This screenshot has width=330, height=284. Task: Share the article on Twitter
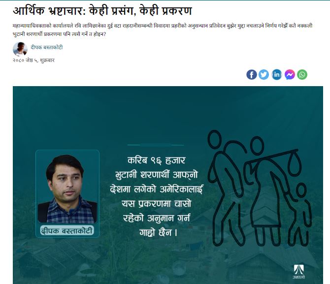[x=264, y=74]
